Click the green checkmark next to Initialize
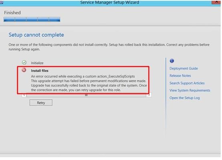 coord(24,62)
